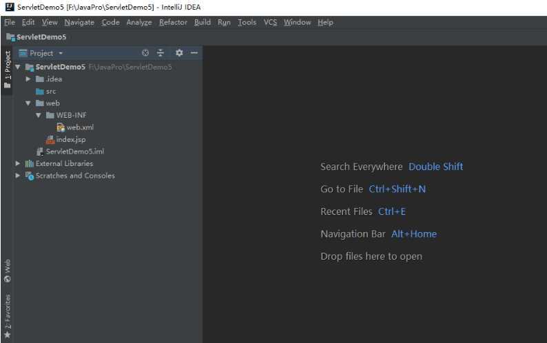Image resolution: width=547 pixels, height=343 pixels.
Task: Click the Locate/Scroll from Source icon in Project panel
Action: tap(145, 53)
